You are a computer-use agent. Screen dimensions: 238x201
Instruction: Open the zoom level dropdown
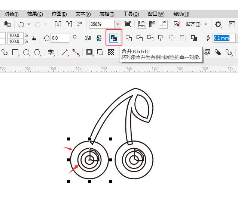coord(118,24)
